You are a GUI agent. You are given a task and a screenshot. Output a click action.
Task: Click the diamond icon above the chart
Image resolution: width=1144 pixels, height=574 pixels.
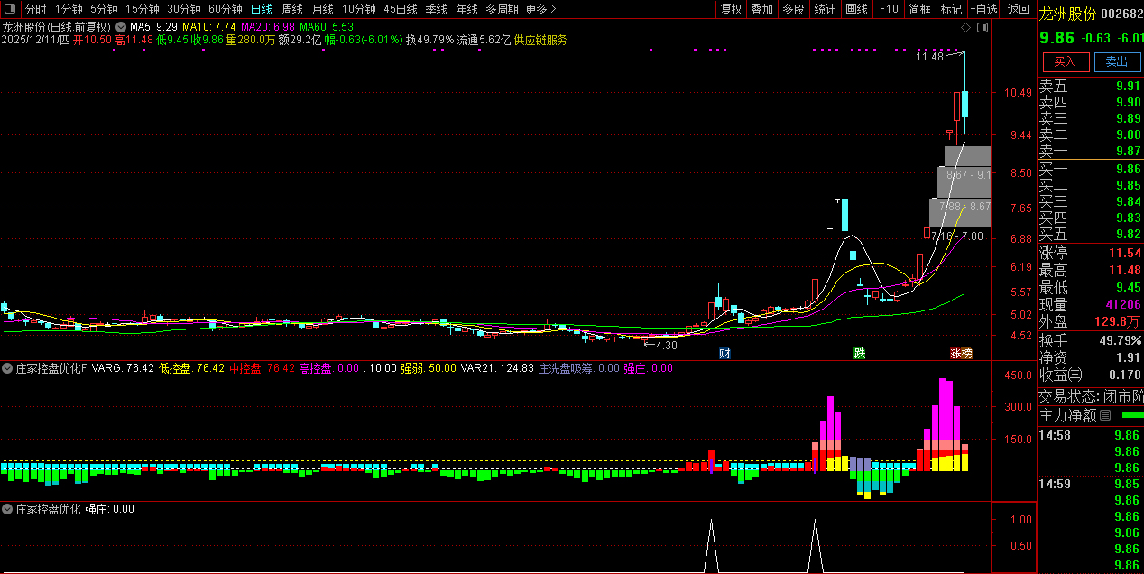[965, 28]
